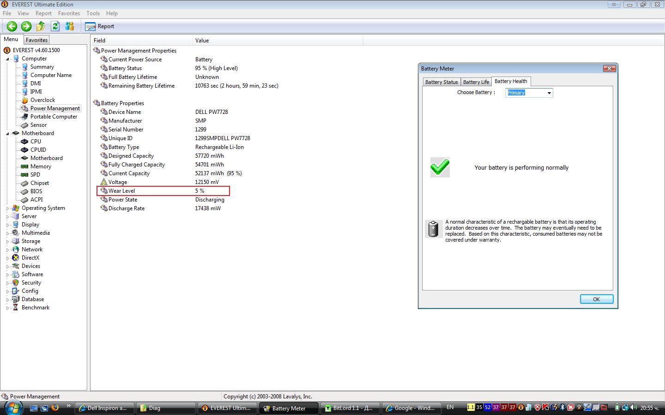Screen dimensions: 665x415
Task: Open the Firefox quick launch icon
Action: 55,408
